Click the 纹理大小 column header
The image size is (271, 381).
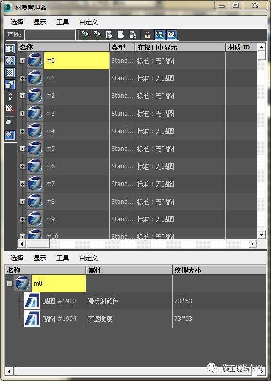coord(219,270)
